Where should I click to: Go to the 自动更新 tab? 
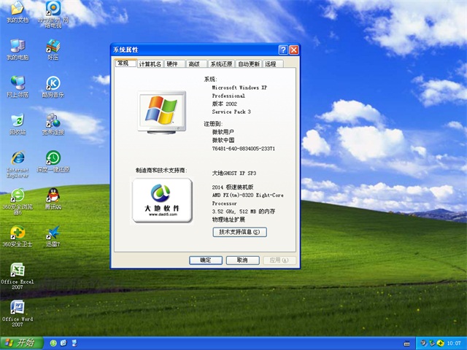point(248,64)
